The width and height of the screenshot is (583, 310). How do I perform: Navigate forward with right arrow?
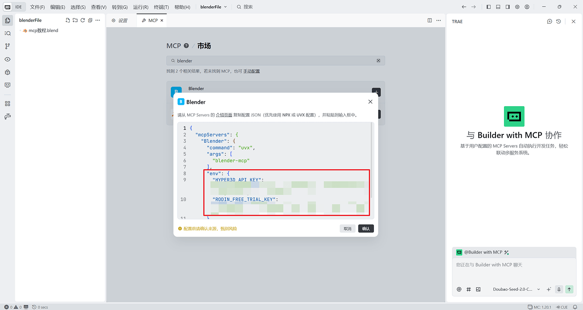(474, 7)
